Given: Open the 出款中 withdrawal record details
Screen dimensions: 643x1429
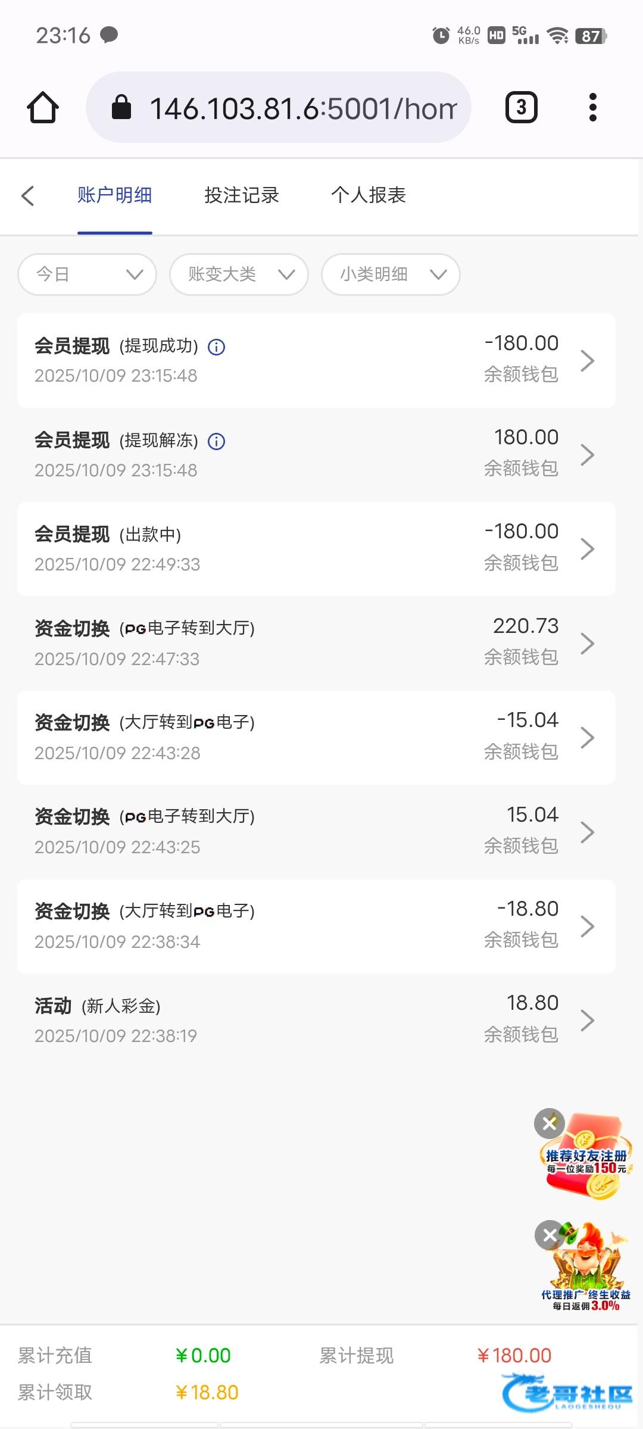Looking at the screenshot, I should coord(316,549).
